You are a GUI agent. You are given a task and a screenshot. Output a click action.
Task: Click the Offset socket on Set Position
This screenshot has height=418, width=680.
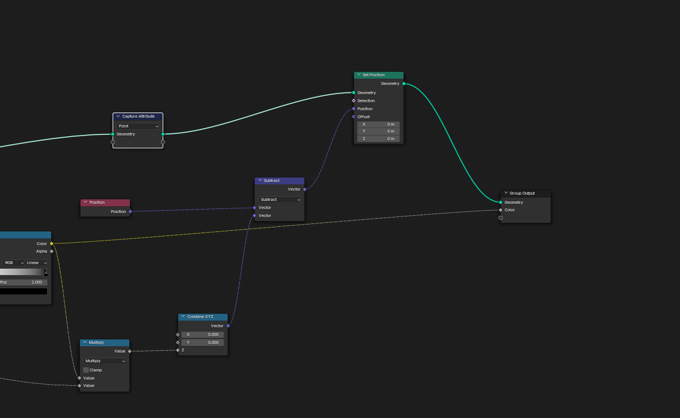tap(354, 117)
